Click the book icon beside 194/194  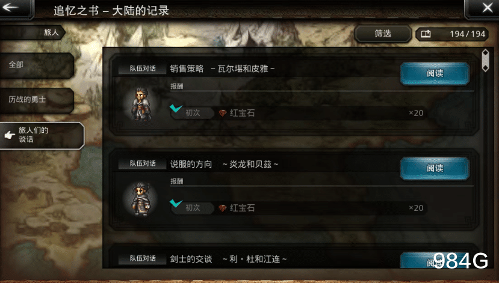pos(426,34)
